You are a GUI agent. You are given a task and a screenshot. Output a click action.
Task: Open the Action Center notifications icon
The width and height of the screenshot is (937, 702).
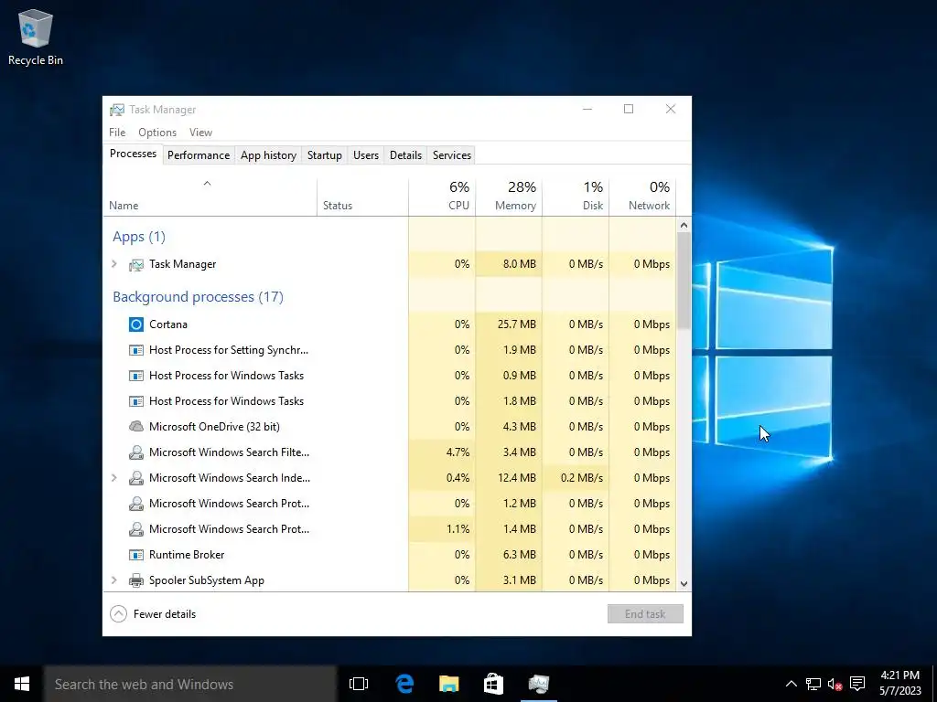pyautogui.click(x=857, y=684)
